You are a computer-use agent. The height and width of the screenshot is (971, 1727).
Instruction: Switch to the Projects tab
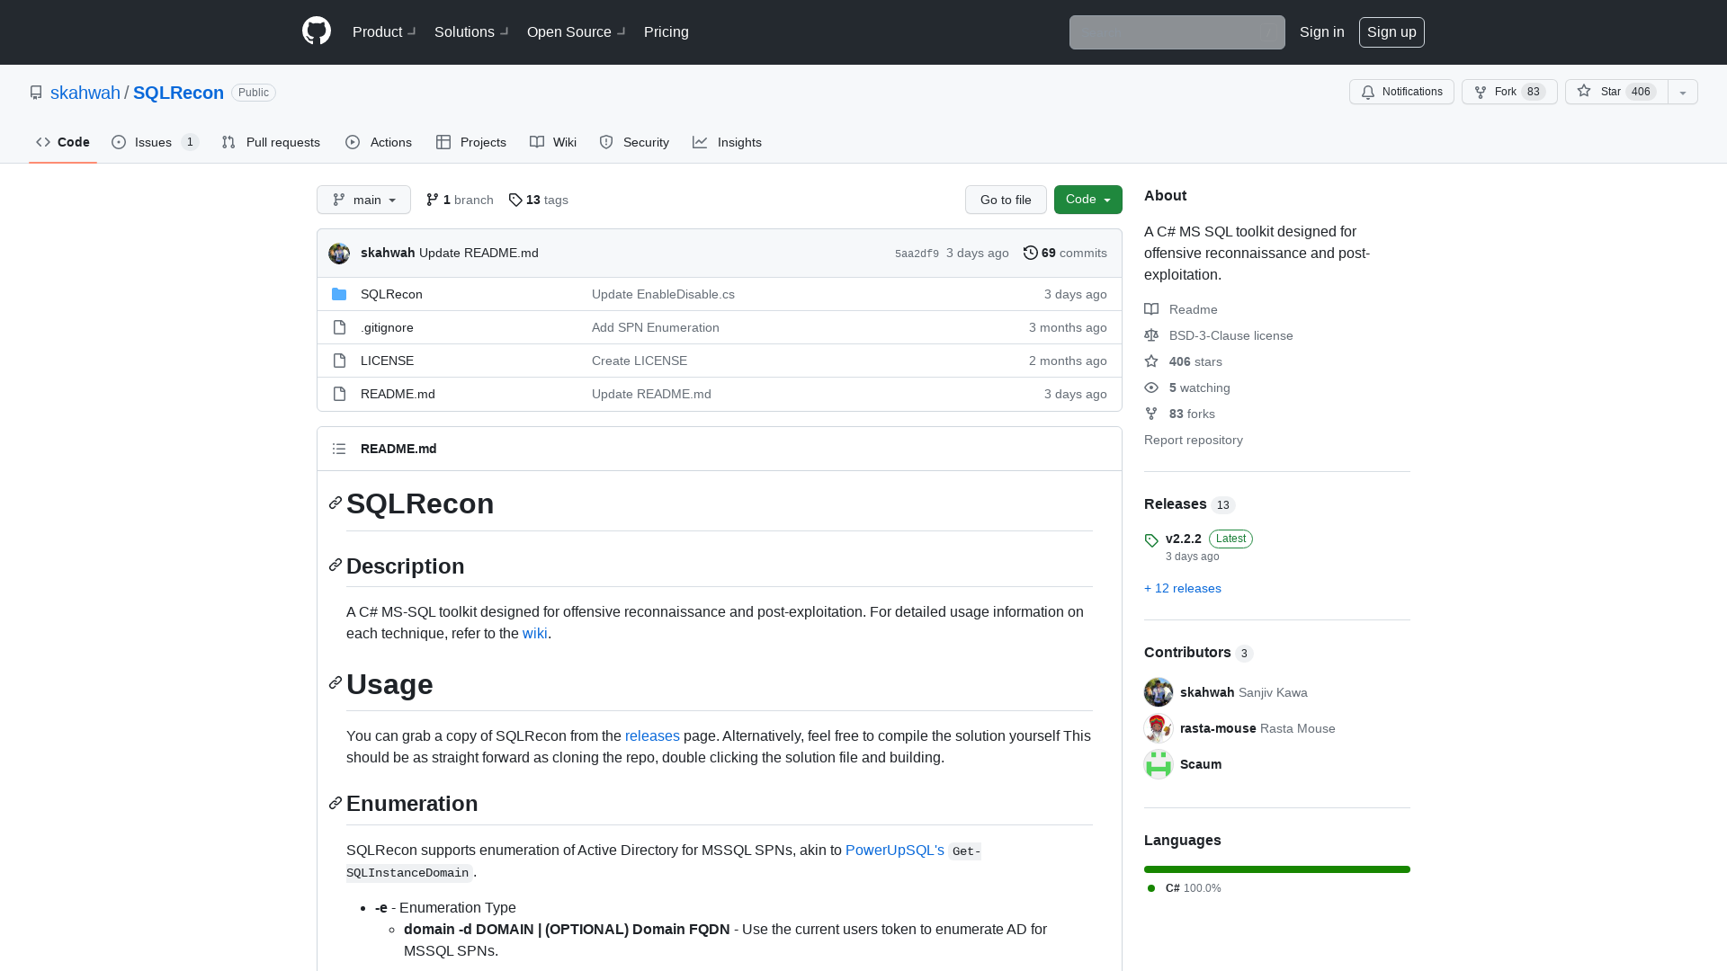[x=471, y=142]
